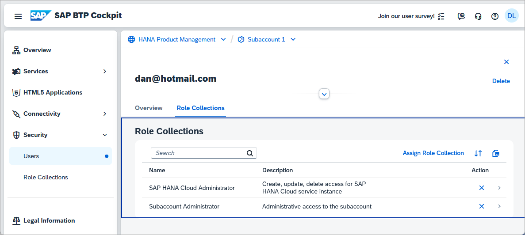525x235 pixels.
Task: Remove SAP HANA Cloud Administrator role collection
Action: pos(482,188)
